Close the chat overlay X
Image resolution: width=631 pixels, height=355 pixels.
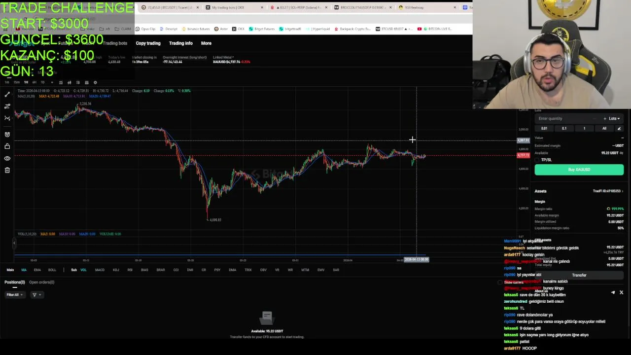(621, 292)
